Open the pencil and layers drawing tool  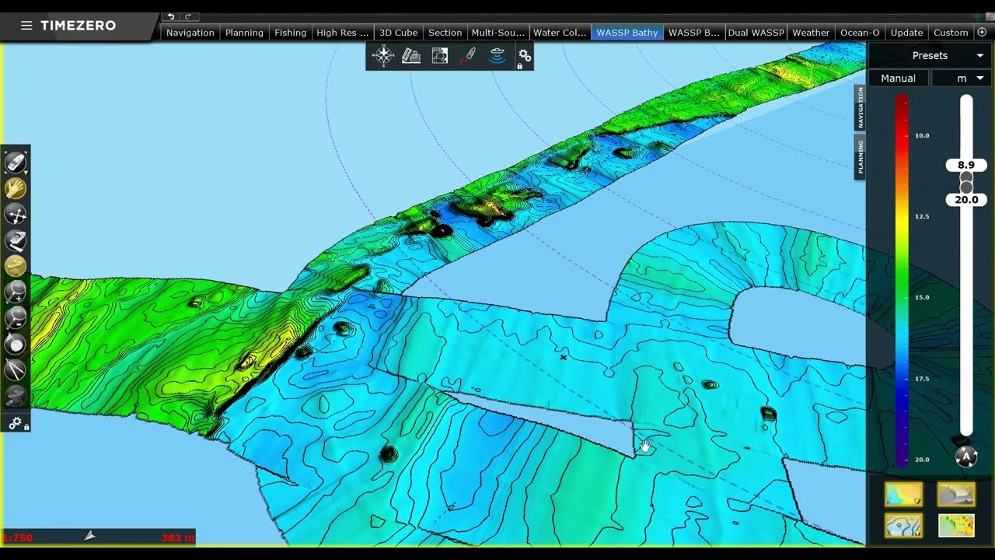411,56
